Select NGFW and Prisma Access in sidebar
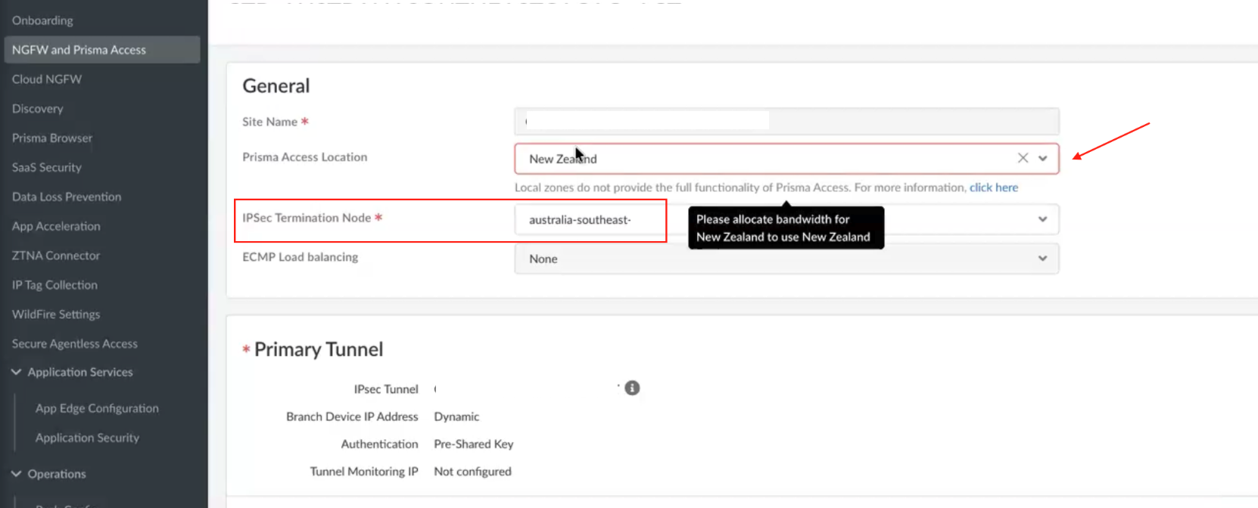Viewport: 1258px width, 508px height. pyautogui.click(x=102, y=50)
